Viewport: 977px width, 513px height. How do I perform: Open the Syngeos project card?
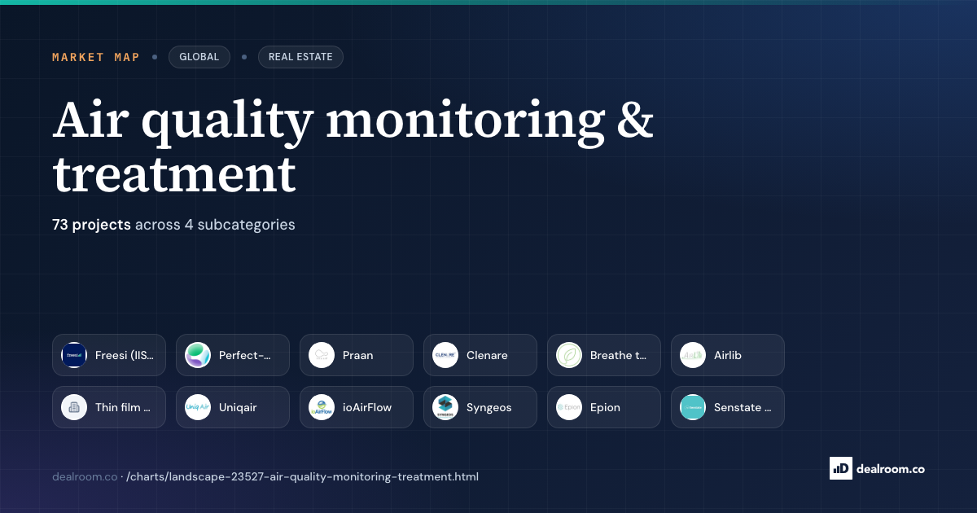click(480, 407)
